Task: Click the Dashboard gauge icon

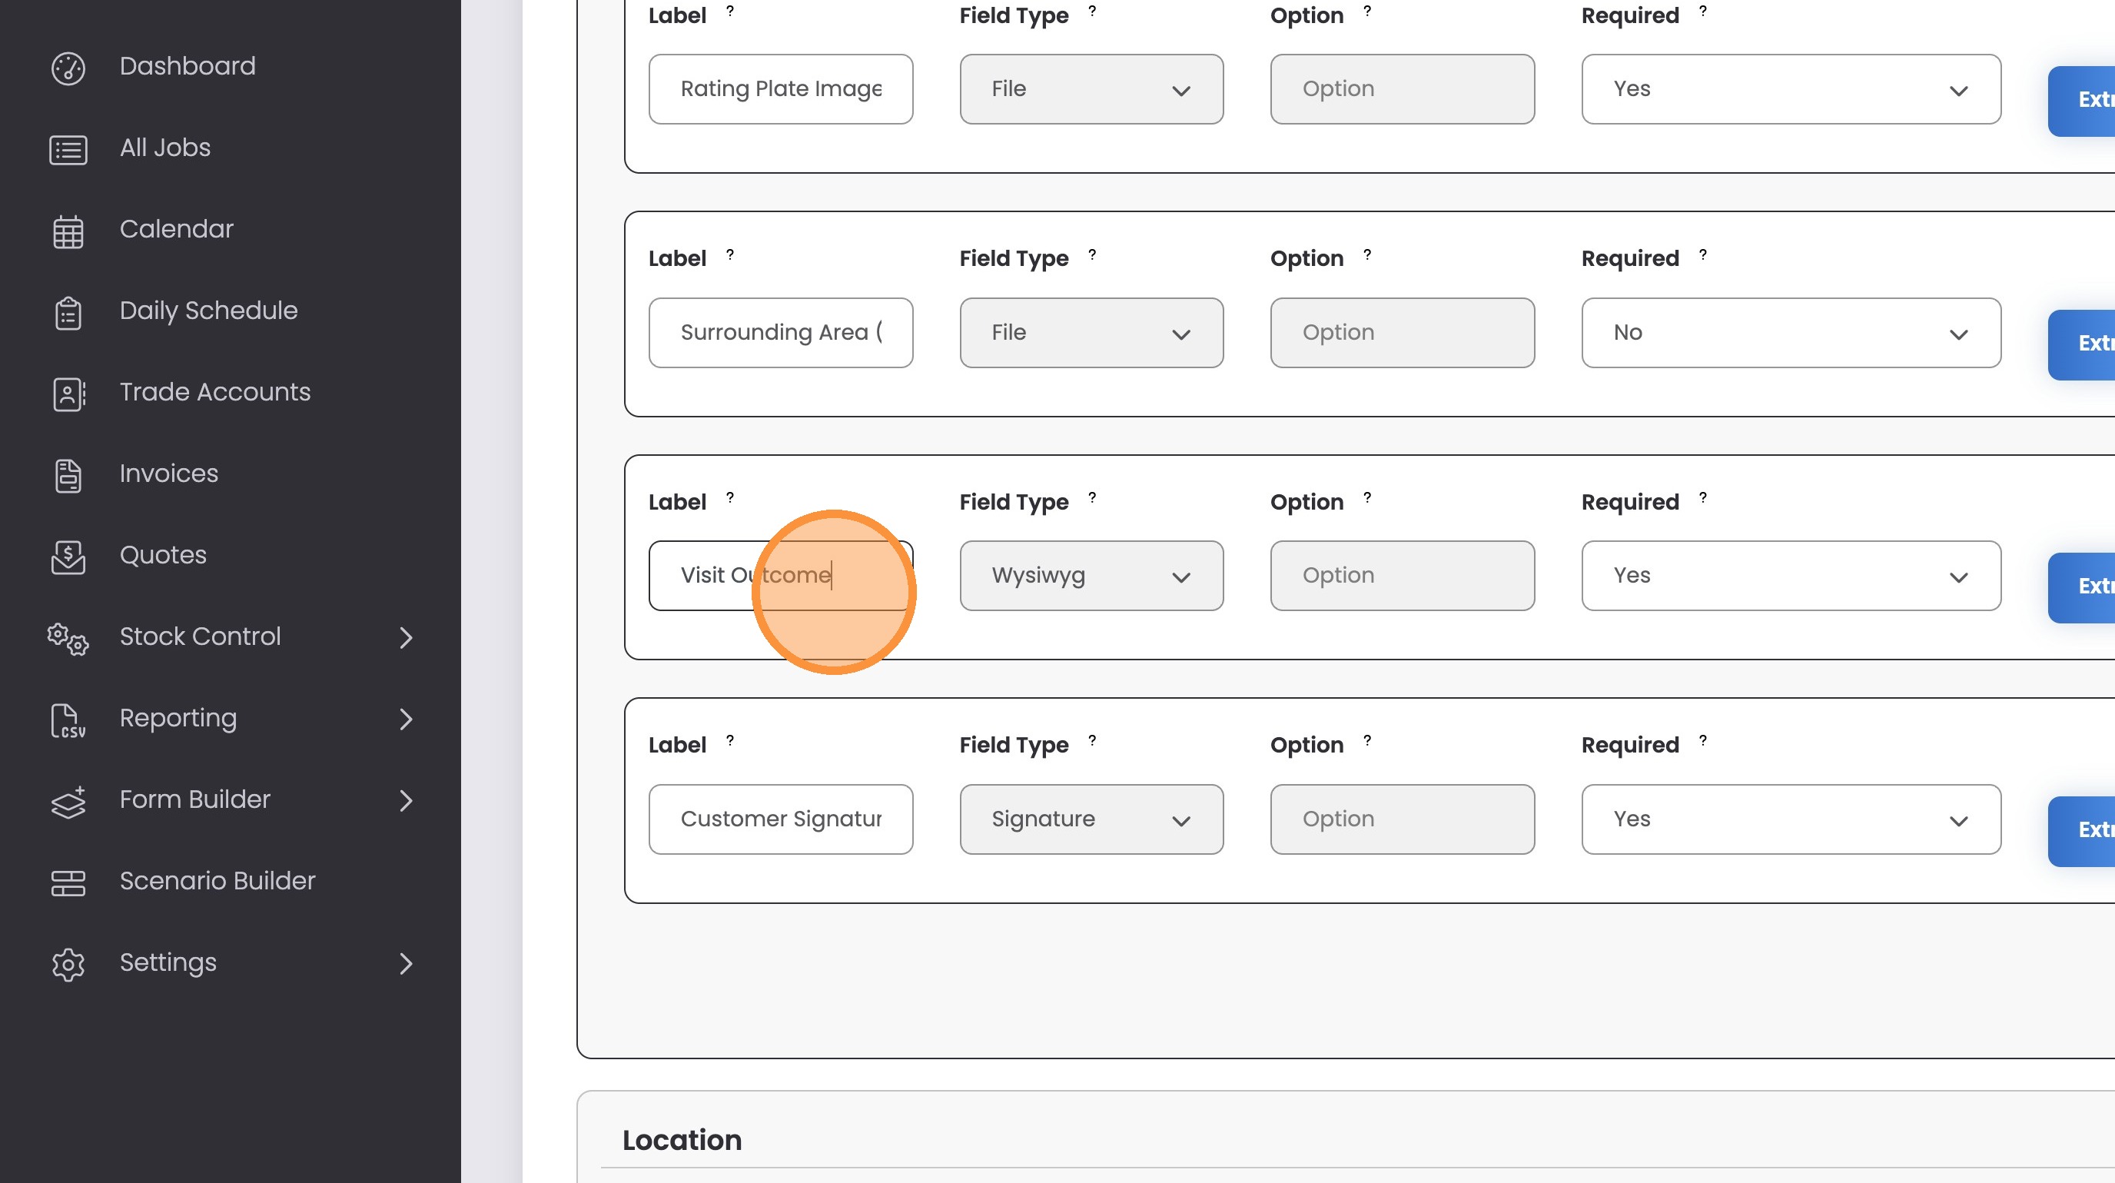Action: point(68,68)
